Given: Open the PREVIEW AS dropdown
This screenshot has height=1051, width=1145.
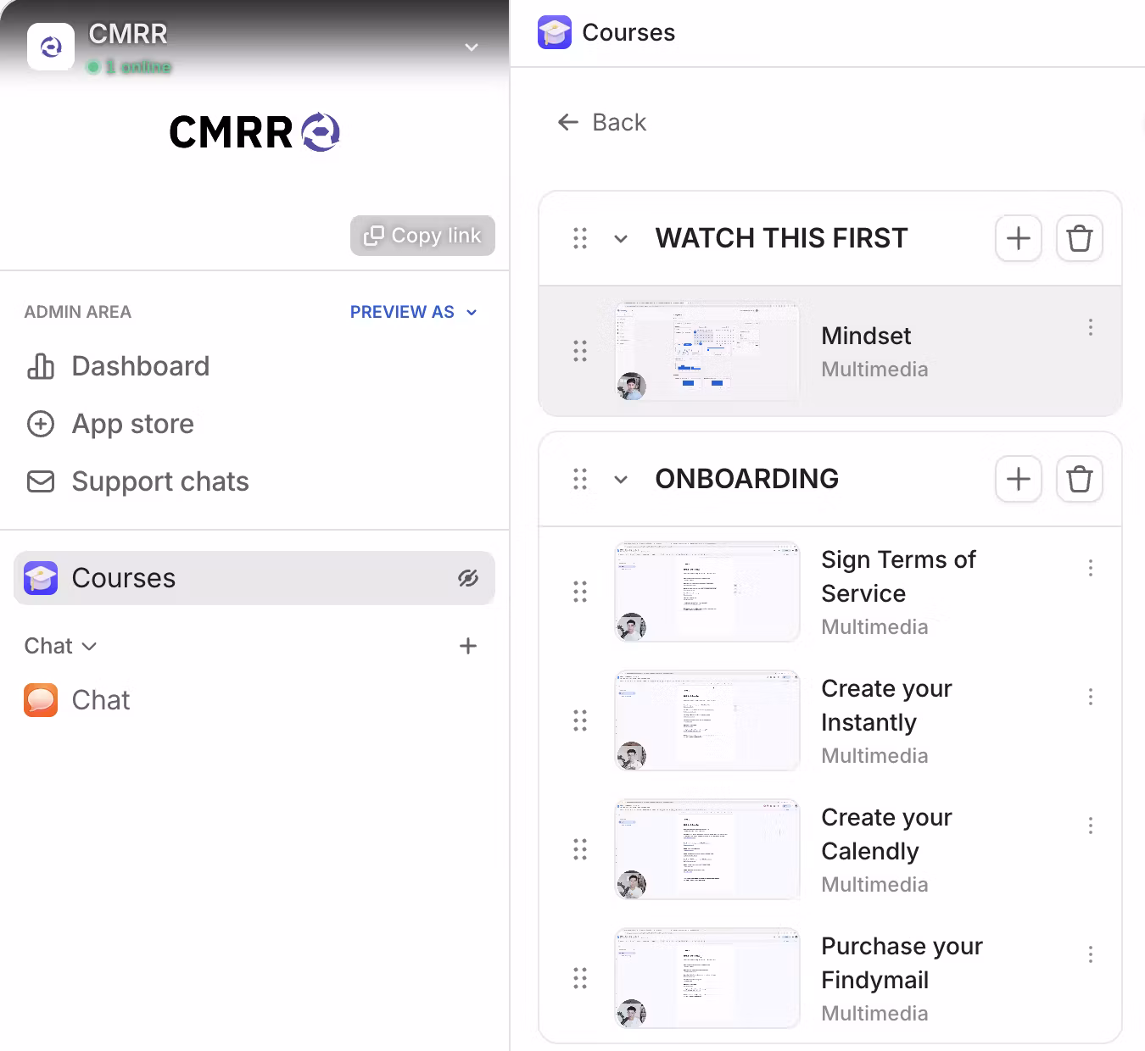Looking at the screenshot, I should click(413, 312).
